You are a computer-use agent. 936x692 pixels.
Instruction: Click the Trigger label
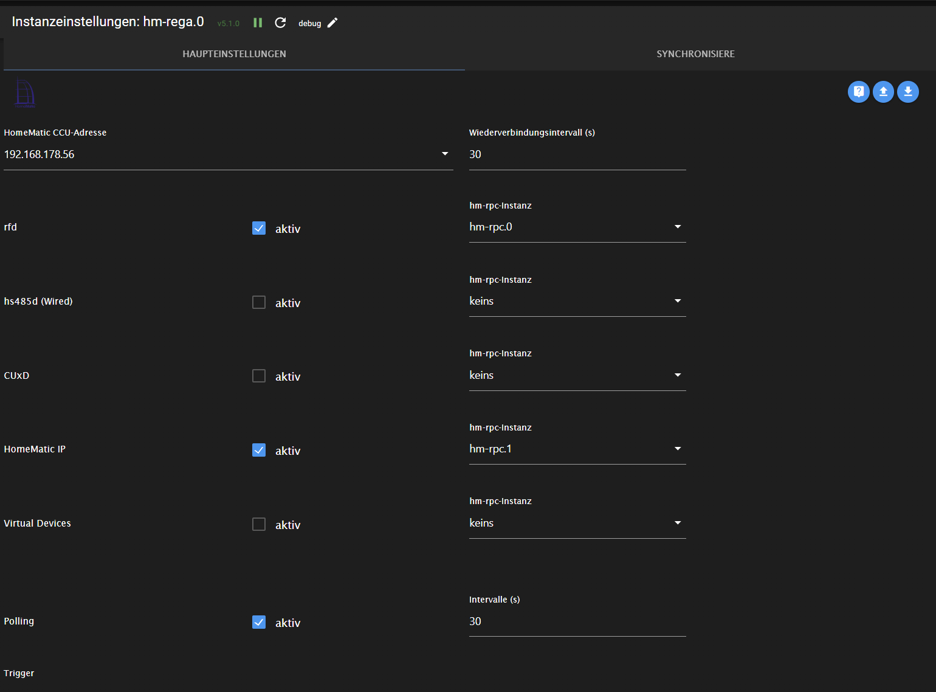19,673
